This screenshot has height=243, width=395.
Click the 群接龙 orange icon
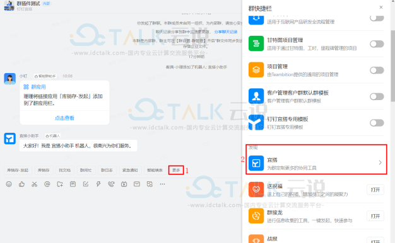(x=256, y=216)
